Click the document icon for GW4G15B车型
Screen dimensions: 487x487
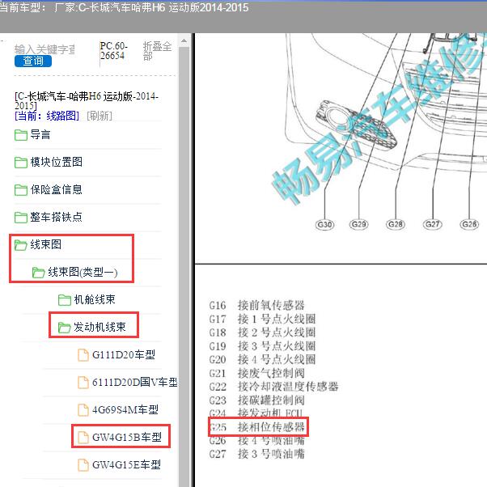pyautogui.click(x=83, y=438)
